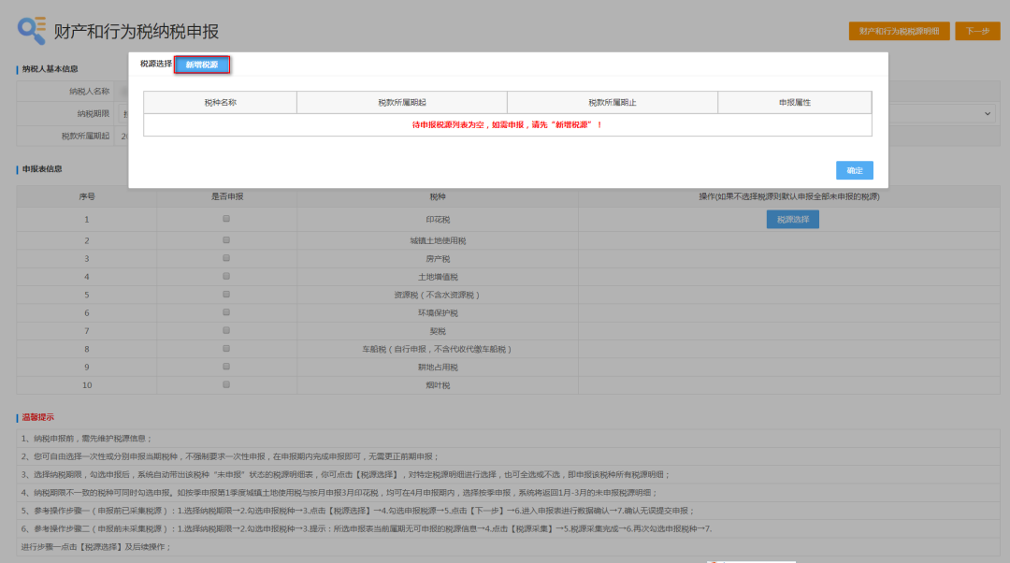The image size is (1010, 563).
Task: Tick the 城镇土地使用税 checkbox
Action: (226, 240)
